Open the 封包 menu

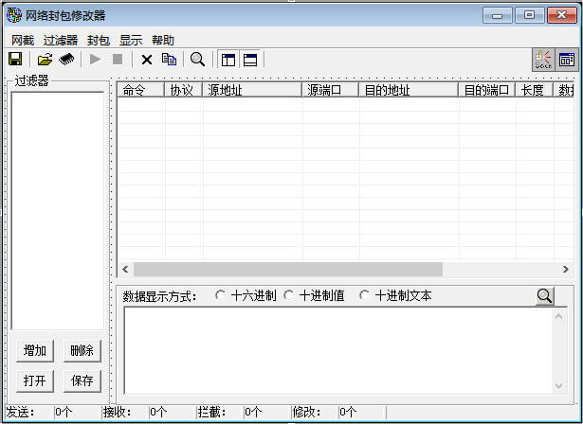click(98, 41)
